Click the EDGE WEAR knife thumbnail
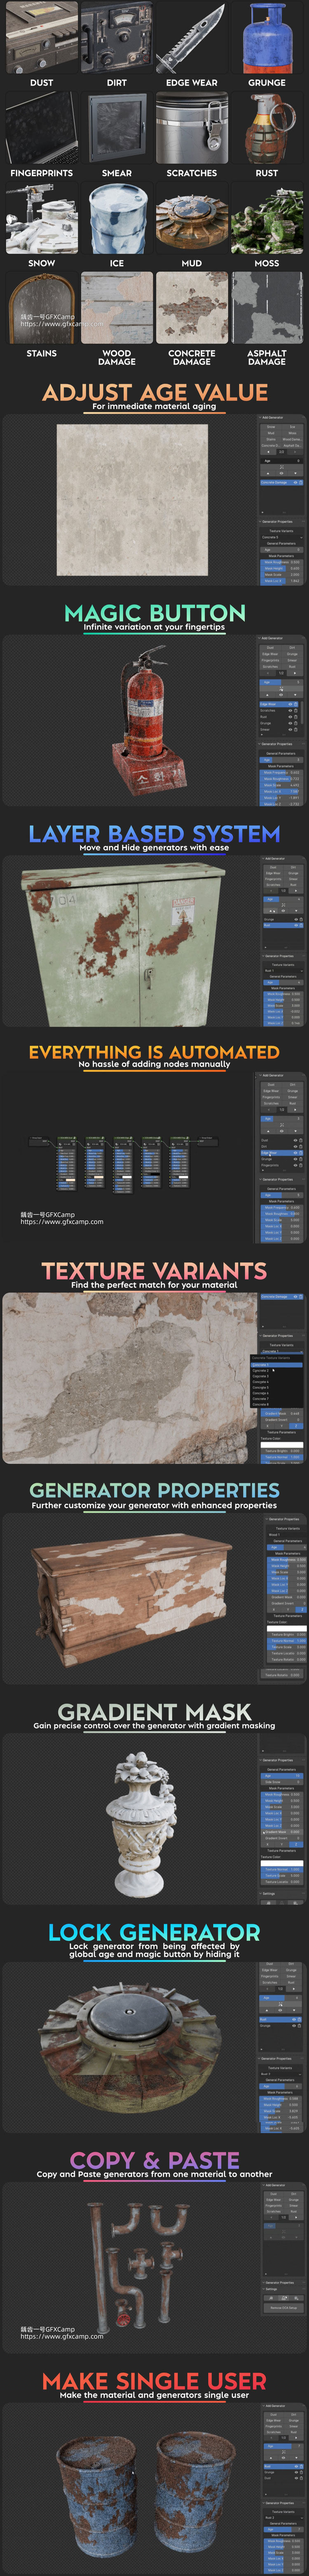 (x=191, y=37)
